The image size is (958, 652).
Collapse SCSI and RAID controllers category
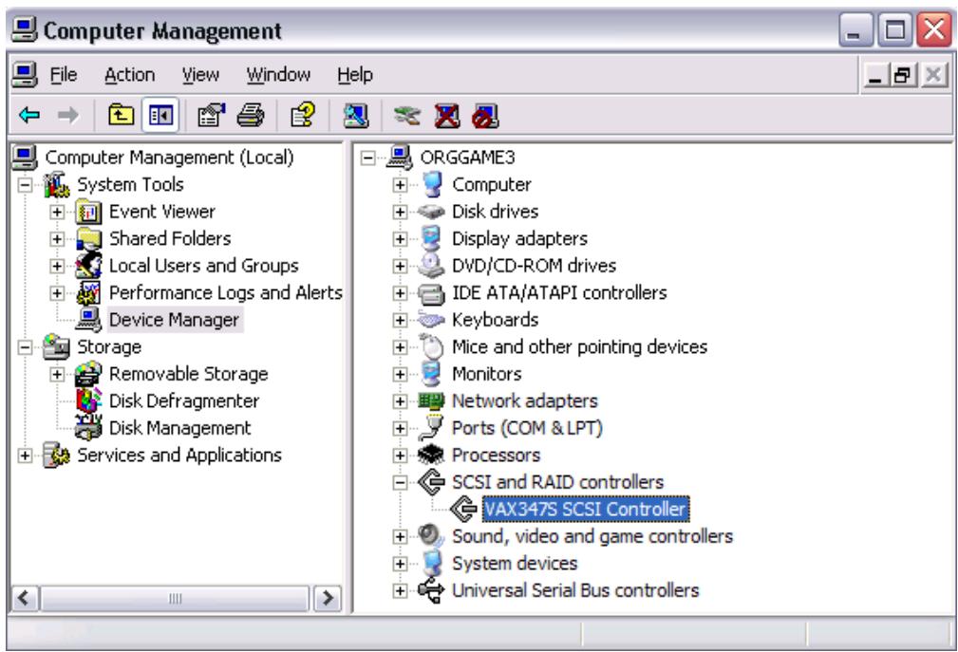tap(400, 482)
